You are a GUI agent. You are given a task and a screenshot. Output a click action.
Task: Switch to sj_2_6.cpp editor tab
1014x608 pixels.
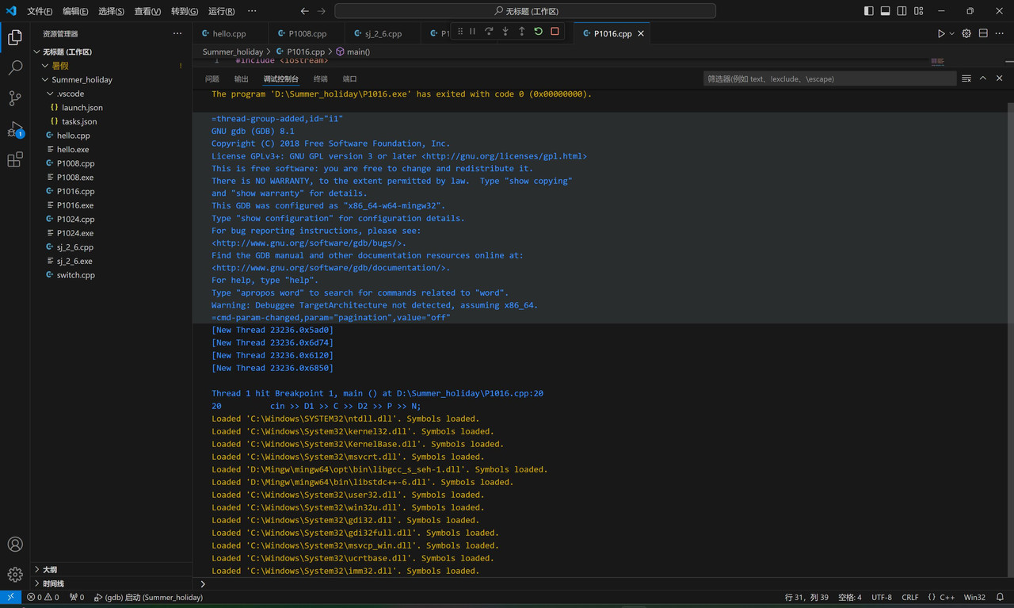click(383, 33)
